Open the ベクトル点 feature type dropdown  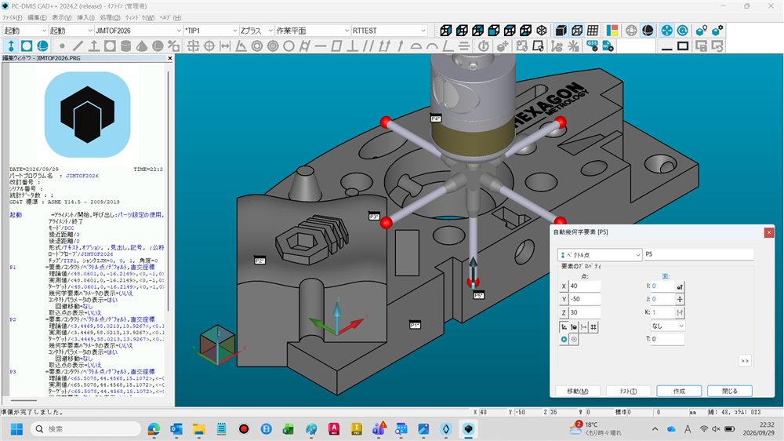600,255
